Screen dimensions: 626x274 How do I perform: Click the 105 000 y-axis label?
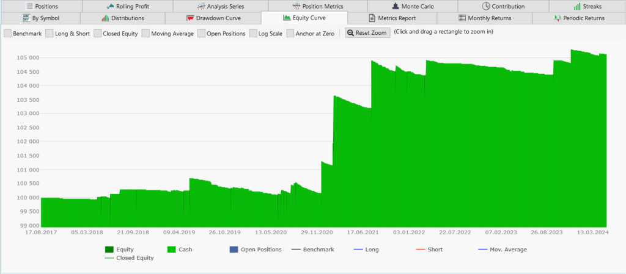28,58
